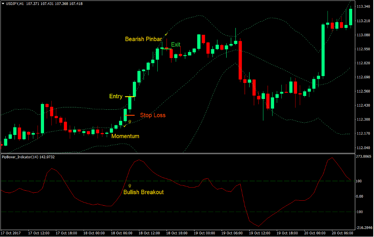374x237 pixels.
Task: Click the Momentum text annotation
Action: click(125, 136)
